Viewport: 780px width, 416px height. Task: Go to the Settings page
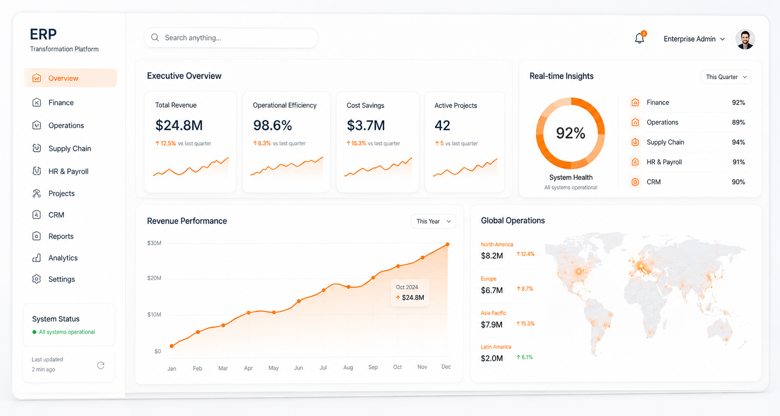click(x=70, y=279)
